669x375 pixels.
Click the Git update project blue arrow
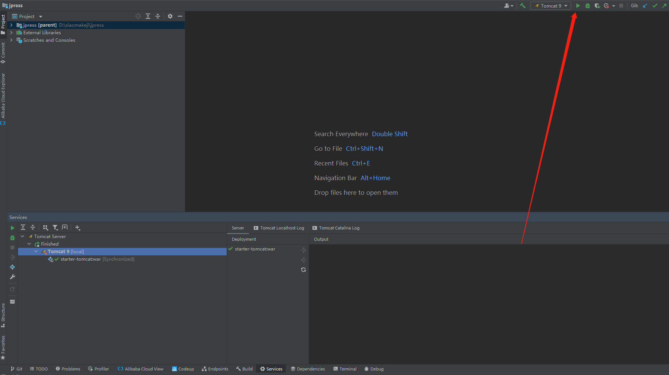[645, 6]
